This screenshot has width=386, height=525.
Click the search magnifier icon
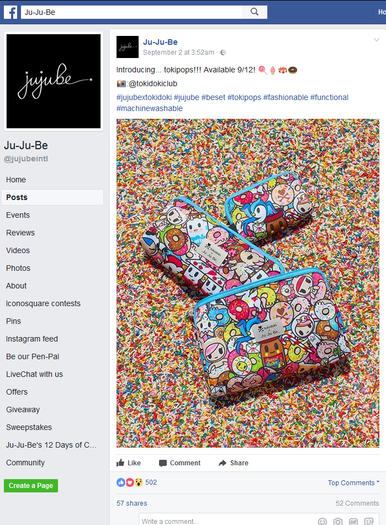tap(255, 12)
